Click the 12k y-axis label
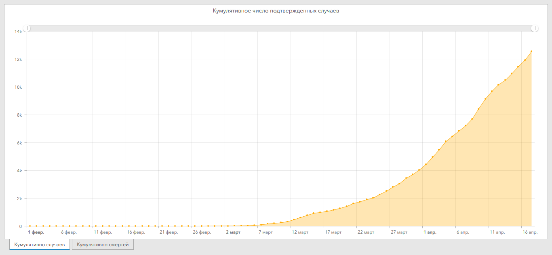The width and height of the screenshot is (552, 255). click(x=18, y=59)
